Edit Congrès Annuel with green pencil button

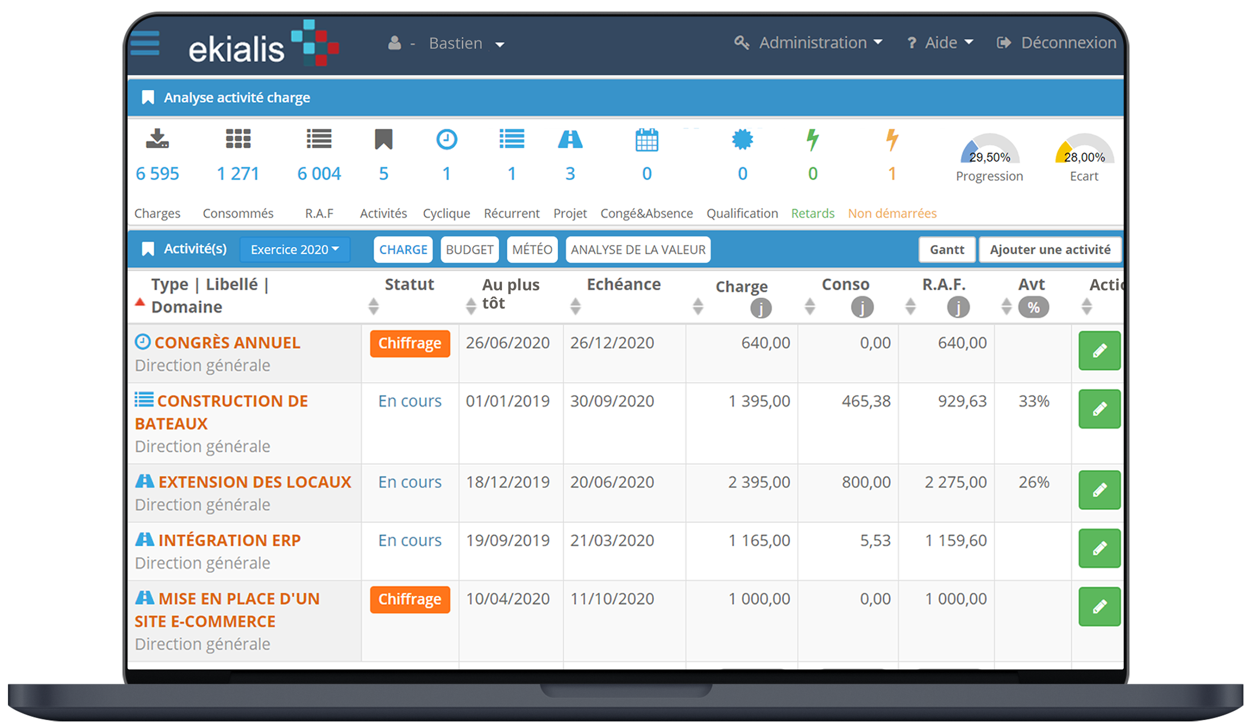pos(1099,351)
